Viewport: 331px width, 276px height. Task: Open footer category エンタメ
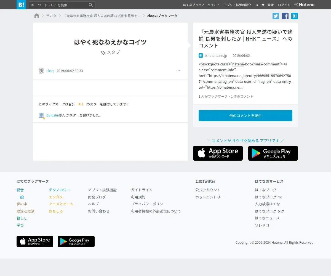coord(56,197)
